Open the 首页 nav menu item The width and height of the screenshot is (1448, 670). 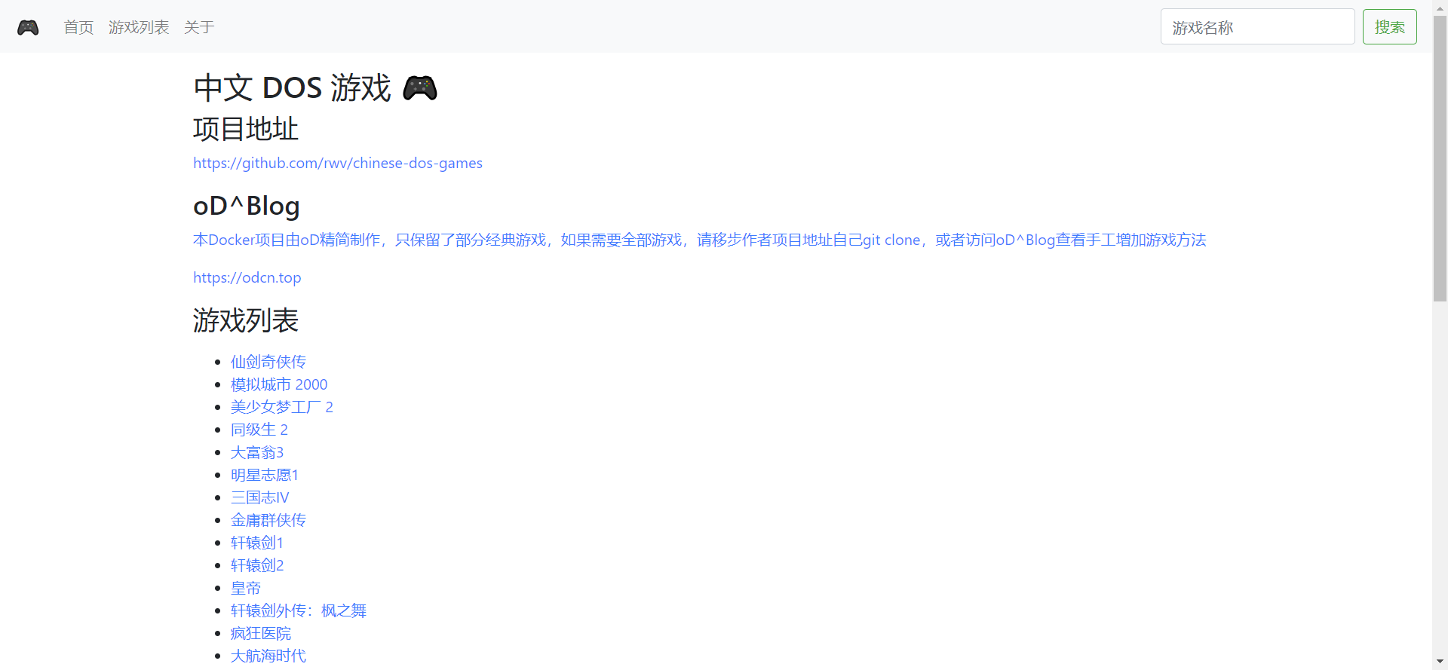[78, 28]
